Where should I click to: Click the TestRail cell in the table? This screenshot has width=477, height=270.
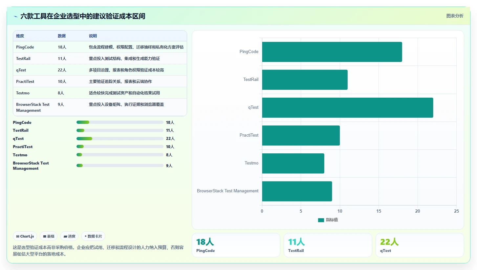point(24,59)
